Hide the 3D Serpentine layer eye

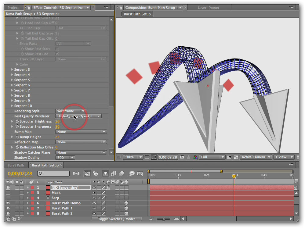[8, 187]
